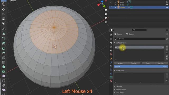Select the Transform tool
The image size is (169, 95).
(x=4, y=23)
